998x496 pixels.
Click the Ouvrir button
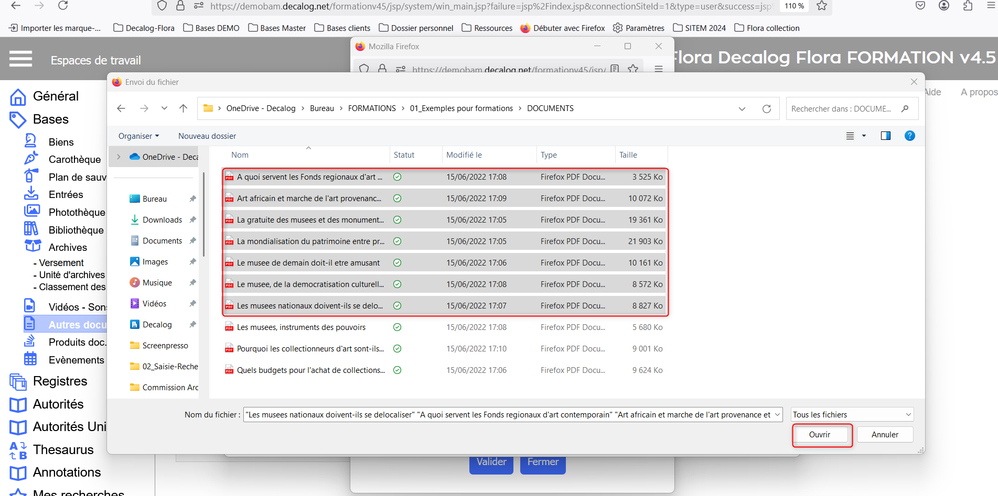[x=819, y=435]
